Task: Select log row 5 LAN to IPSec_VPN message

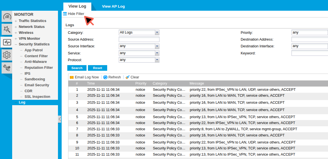Action: point(242,117)
